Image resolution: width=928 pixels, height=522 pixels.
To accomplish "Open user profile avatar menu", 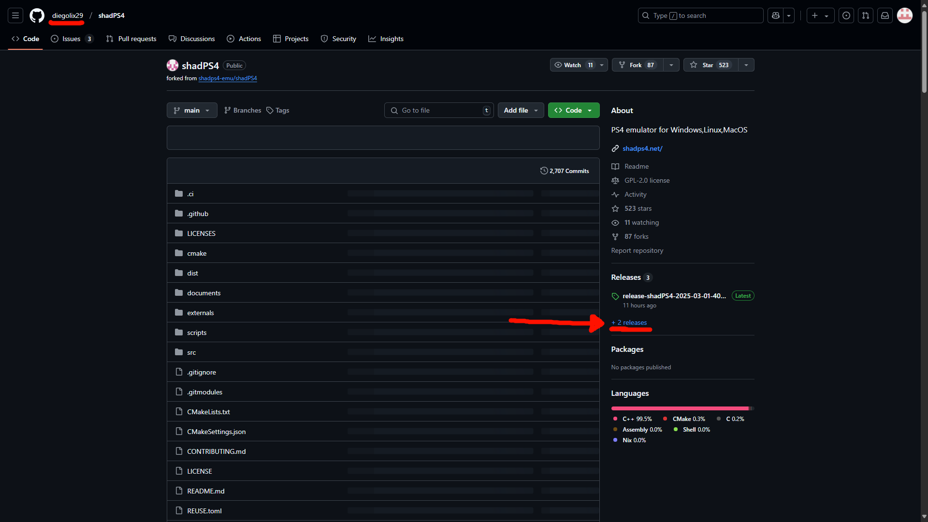I will (905, 15).
